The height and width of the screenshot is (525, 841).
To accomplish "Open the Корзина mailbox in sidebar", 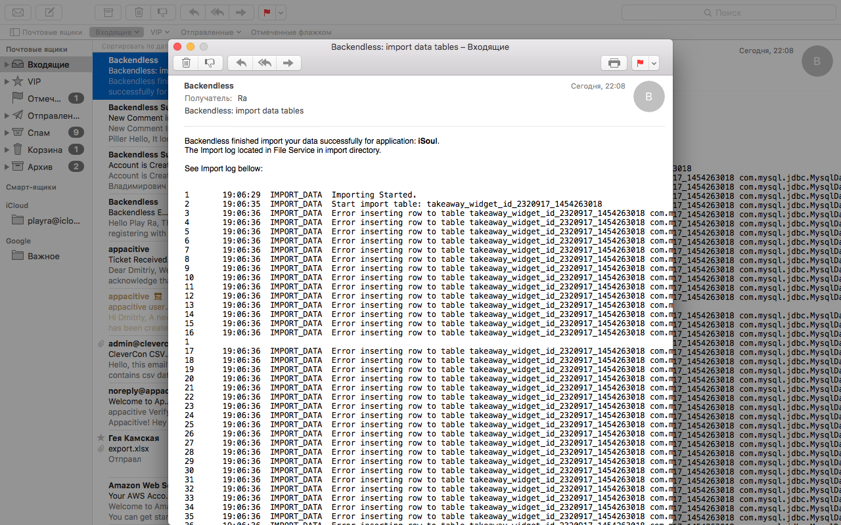I will click(x=46, y=150).
